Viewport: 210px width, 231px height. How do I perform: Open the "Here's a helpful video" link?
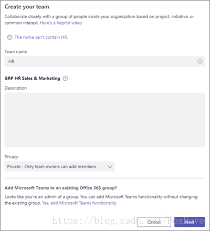[61, 23]
